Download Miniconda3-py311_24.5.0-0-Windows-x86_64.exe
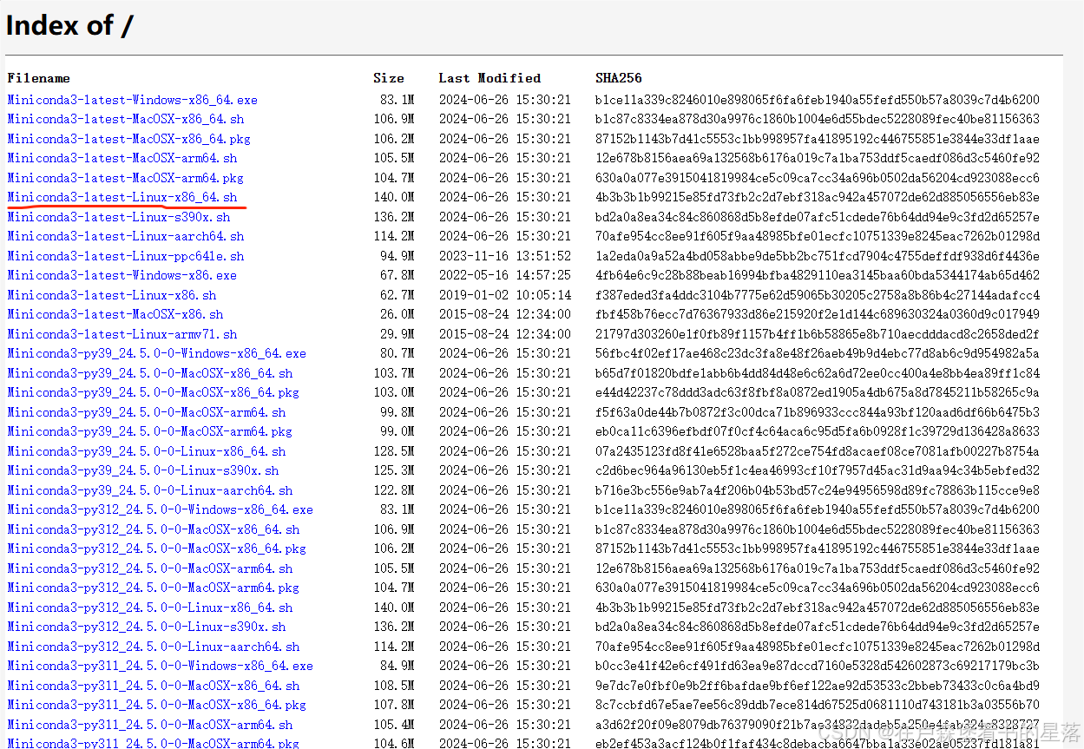Image resolution: width=1084 pixels, height=749 pixels. coord(161,666)
